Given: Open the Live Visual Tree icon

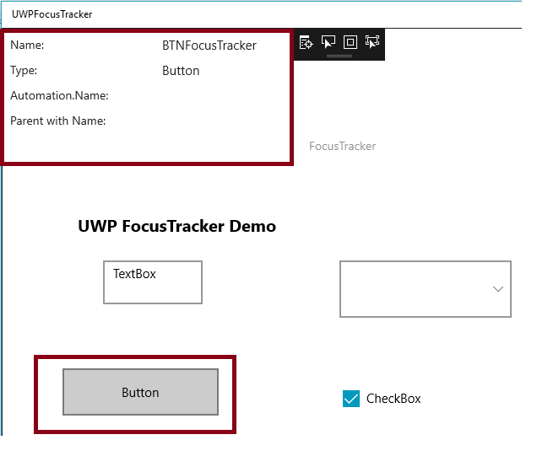Looking at the screenshot, I should pyautogui.click(x=307, y=42).
